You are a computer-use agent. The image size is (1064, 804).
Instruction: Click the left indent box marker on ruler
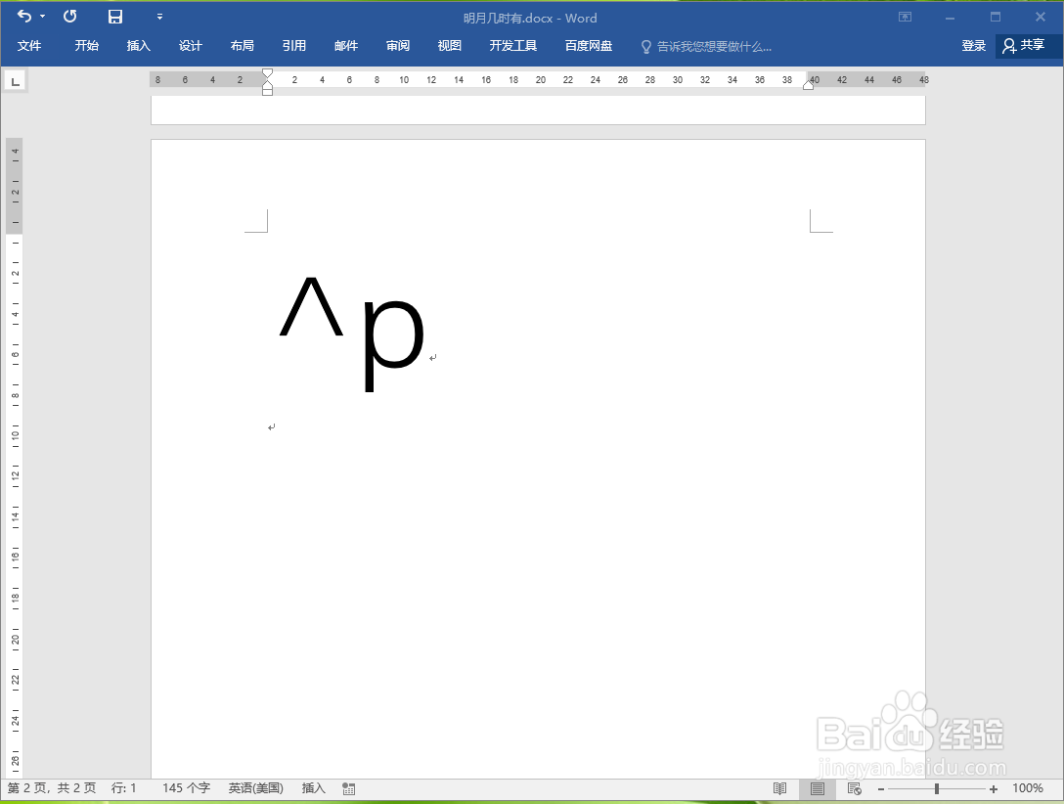(x=267, y=92)
